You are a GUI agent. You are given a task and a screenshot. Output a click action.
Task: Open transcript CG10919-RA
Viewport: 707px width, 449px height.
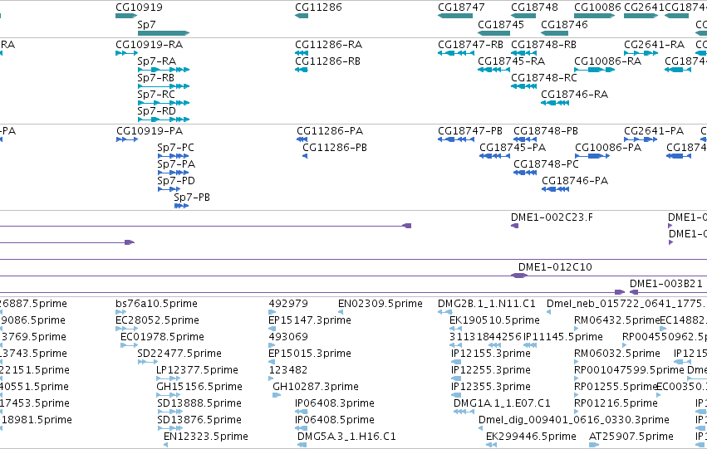click(150, 44)
